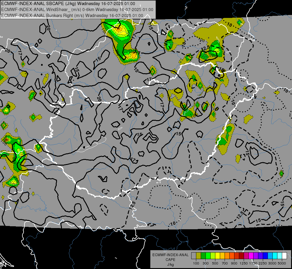This screenshot has height=269, width=292.
Task: Pick the pinkish magenta legend swatch
Action: (246, 256)
